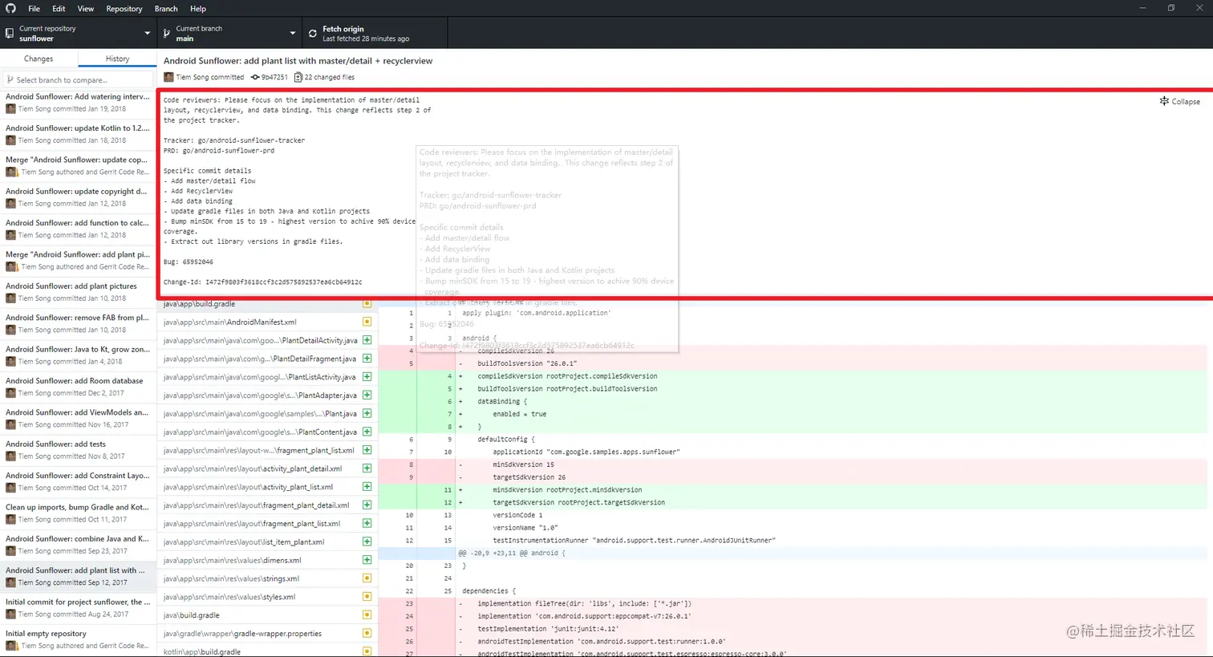Image resolution: width=1213 pixels, height=657 pixels.
Task: Collapse the commit description
Action: pyautogui.click(x=1180, y=101)
